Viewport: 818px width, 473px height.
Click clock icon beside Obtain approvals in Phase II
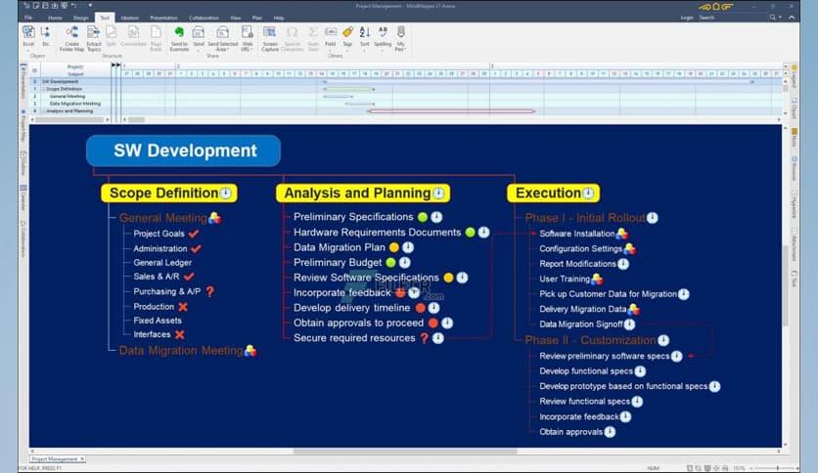click(610, 432)
